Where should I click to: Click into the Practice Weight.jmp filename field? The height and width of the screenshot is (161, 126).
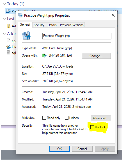click(x=77, y=36)
